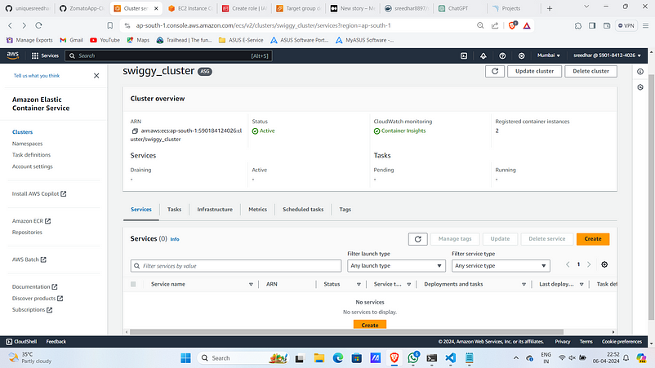The image size is (655, 368).
Task: Refresh the cluster with the top refresh button
Action: click(495, 71)
